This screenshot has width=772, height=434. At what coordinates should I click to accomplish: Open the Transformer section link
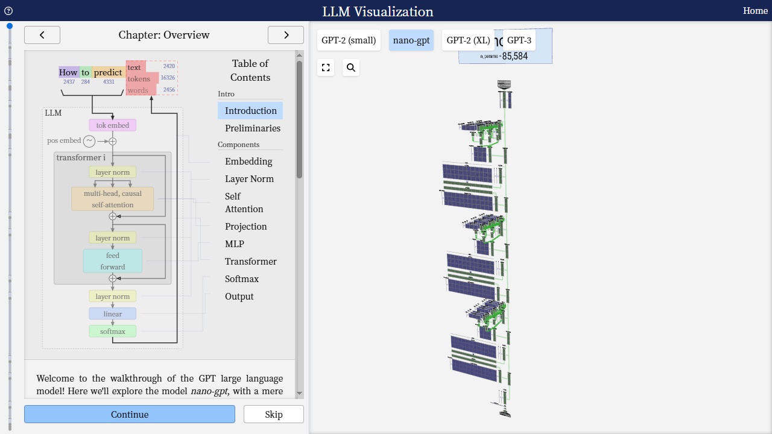251,262
